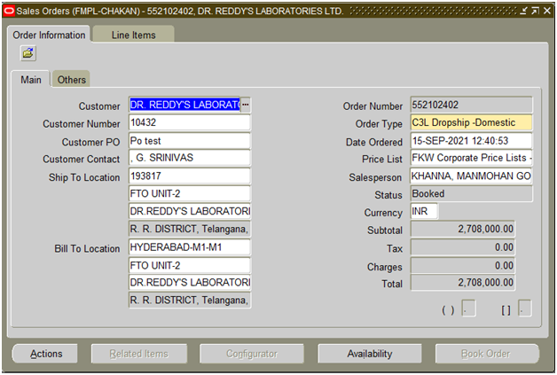Click Ship To Location field 193817

point(190,176)
